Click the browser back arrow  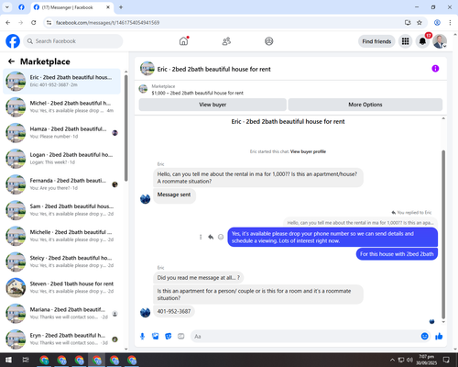8,23
